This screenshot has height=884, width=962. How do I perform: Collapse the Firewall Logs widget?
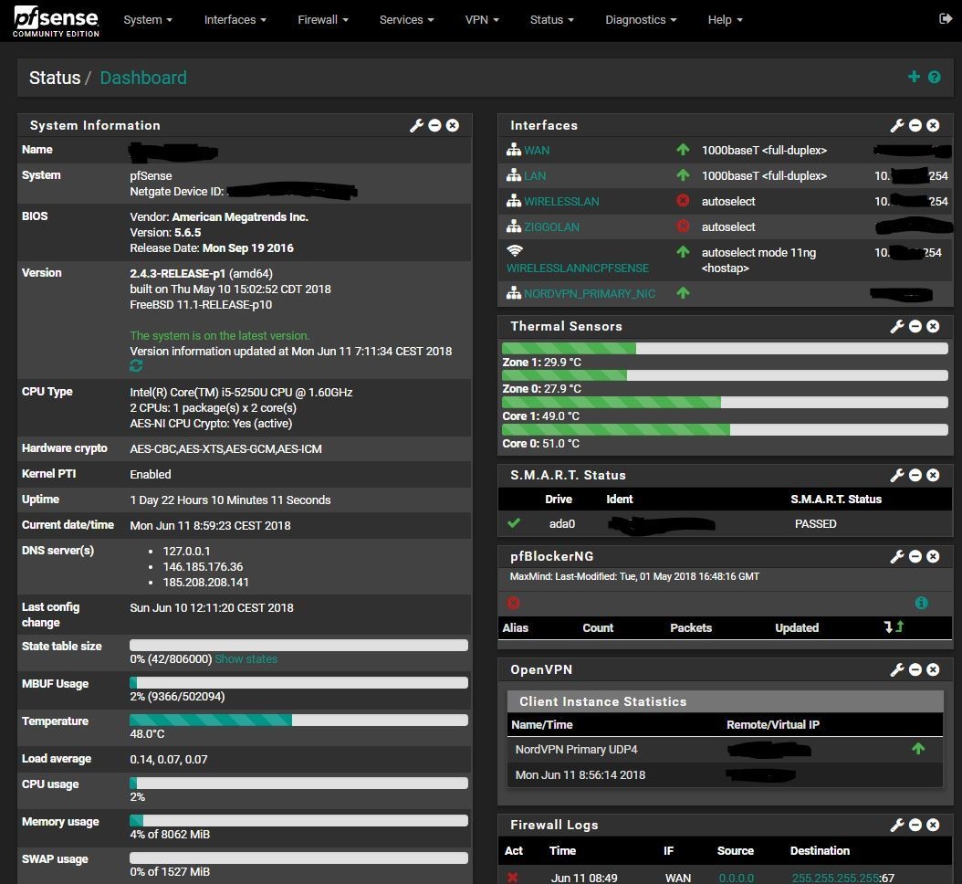click(915, 825)
